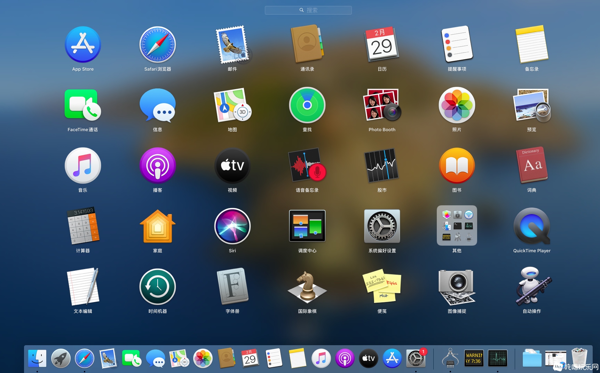The height and width of the screenshot is (373, 600).
Task: Open Music icon in the Dock
Action: [x=321, y=358]
